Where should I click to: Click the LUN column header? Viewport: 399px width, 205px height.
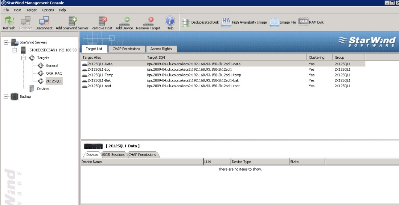(x=217, y=162)
